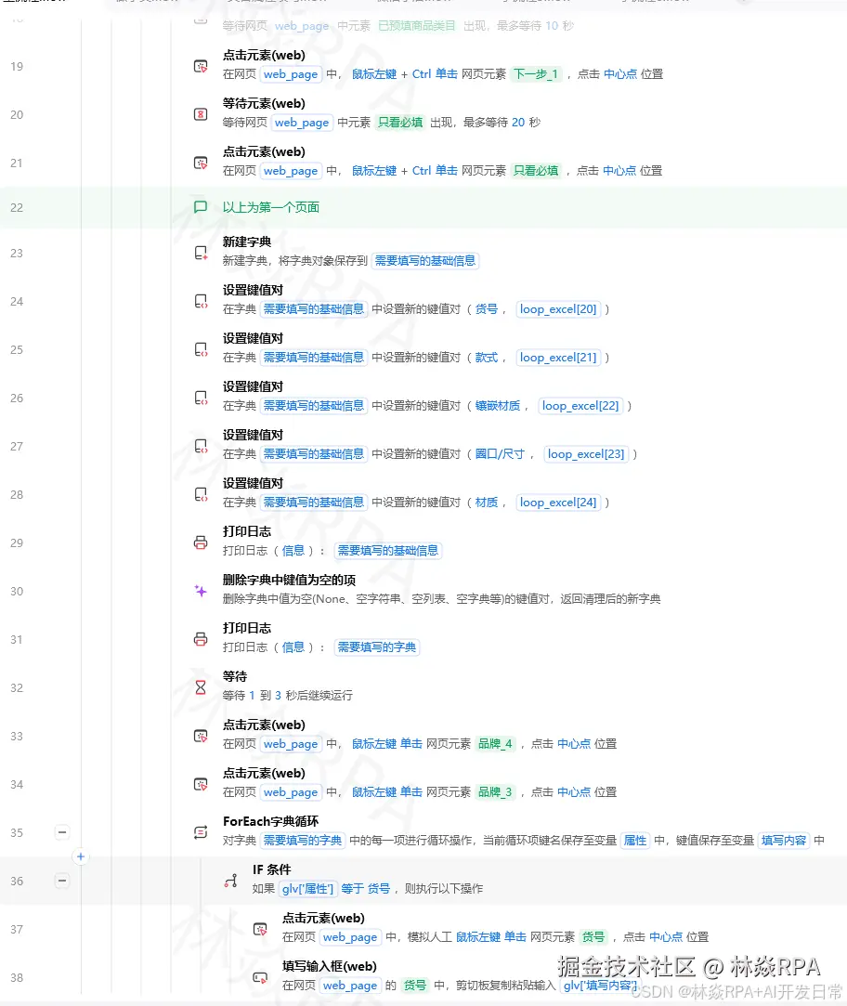Viewport: 847px width, 1006px height.
Task: Click 鼠标左键 + Ctrl 单击 in step 21
Action: click(x=404, y=171)
